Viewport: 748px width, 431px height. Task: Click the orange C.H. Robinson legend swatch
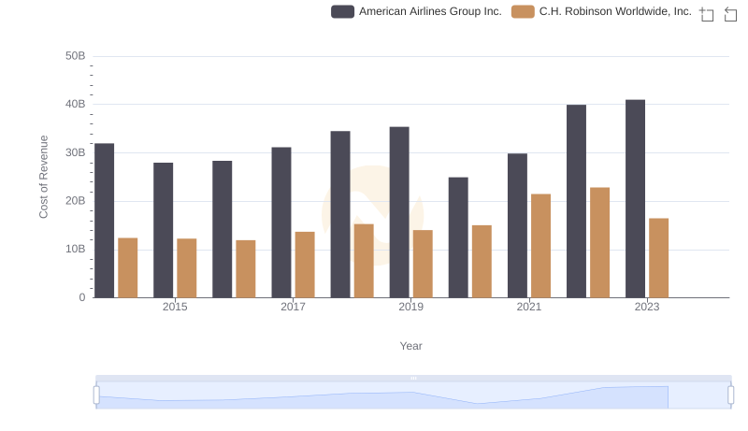[523, 11]
